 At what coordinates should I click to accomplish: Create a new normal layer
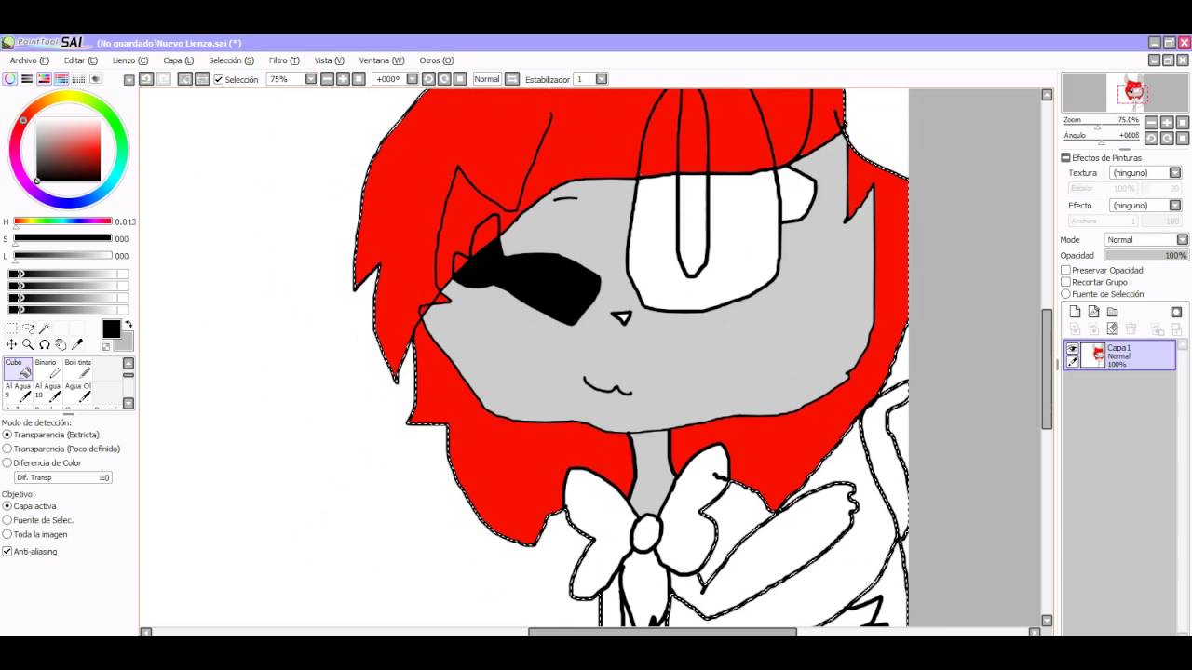(1075, 312)
